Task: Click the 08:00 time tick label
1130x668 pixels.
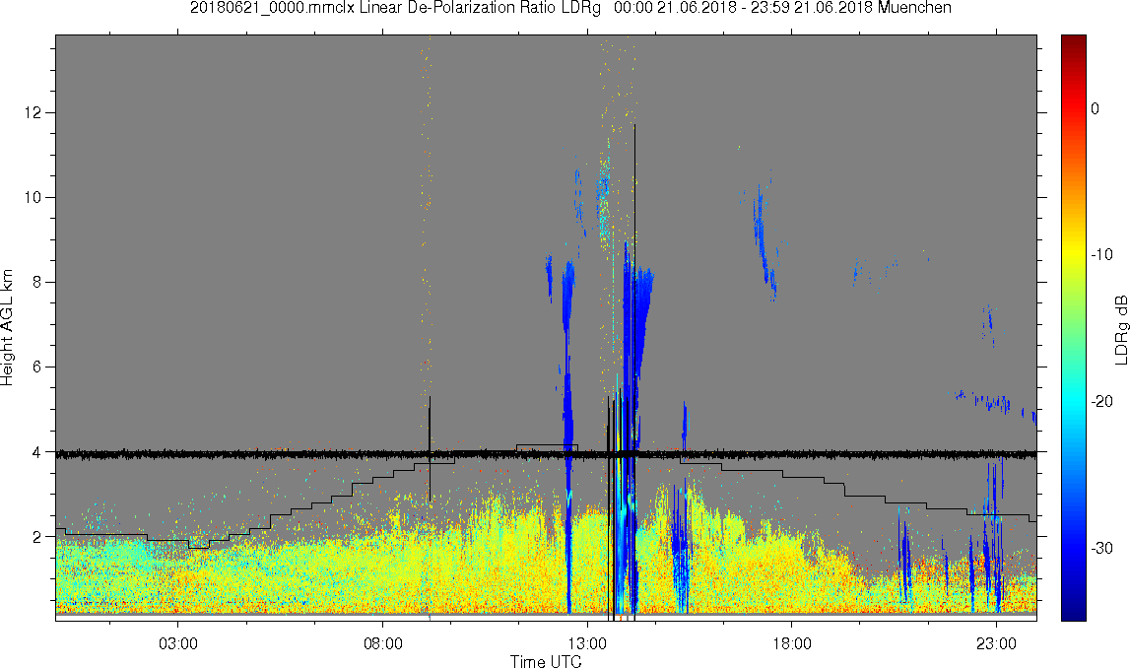Action: tap(382, 643)
